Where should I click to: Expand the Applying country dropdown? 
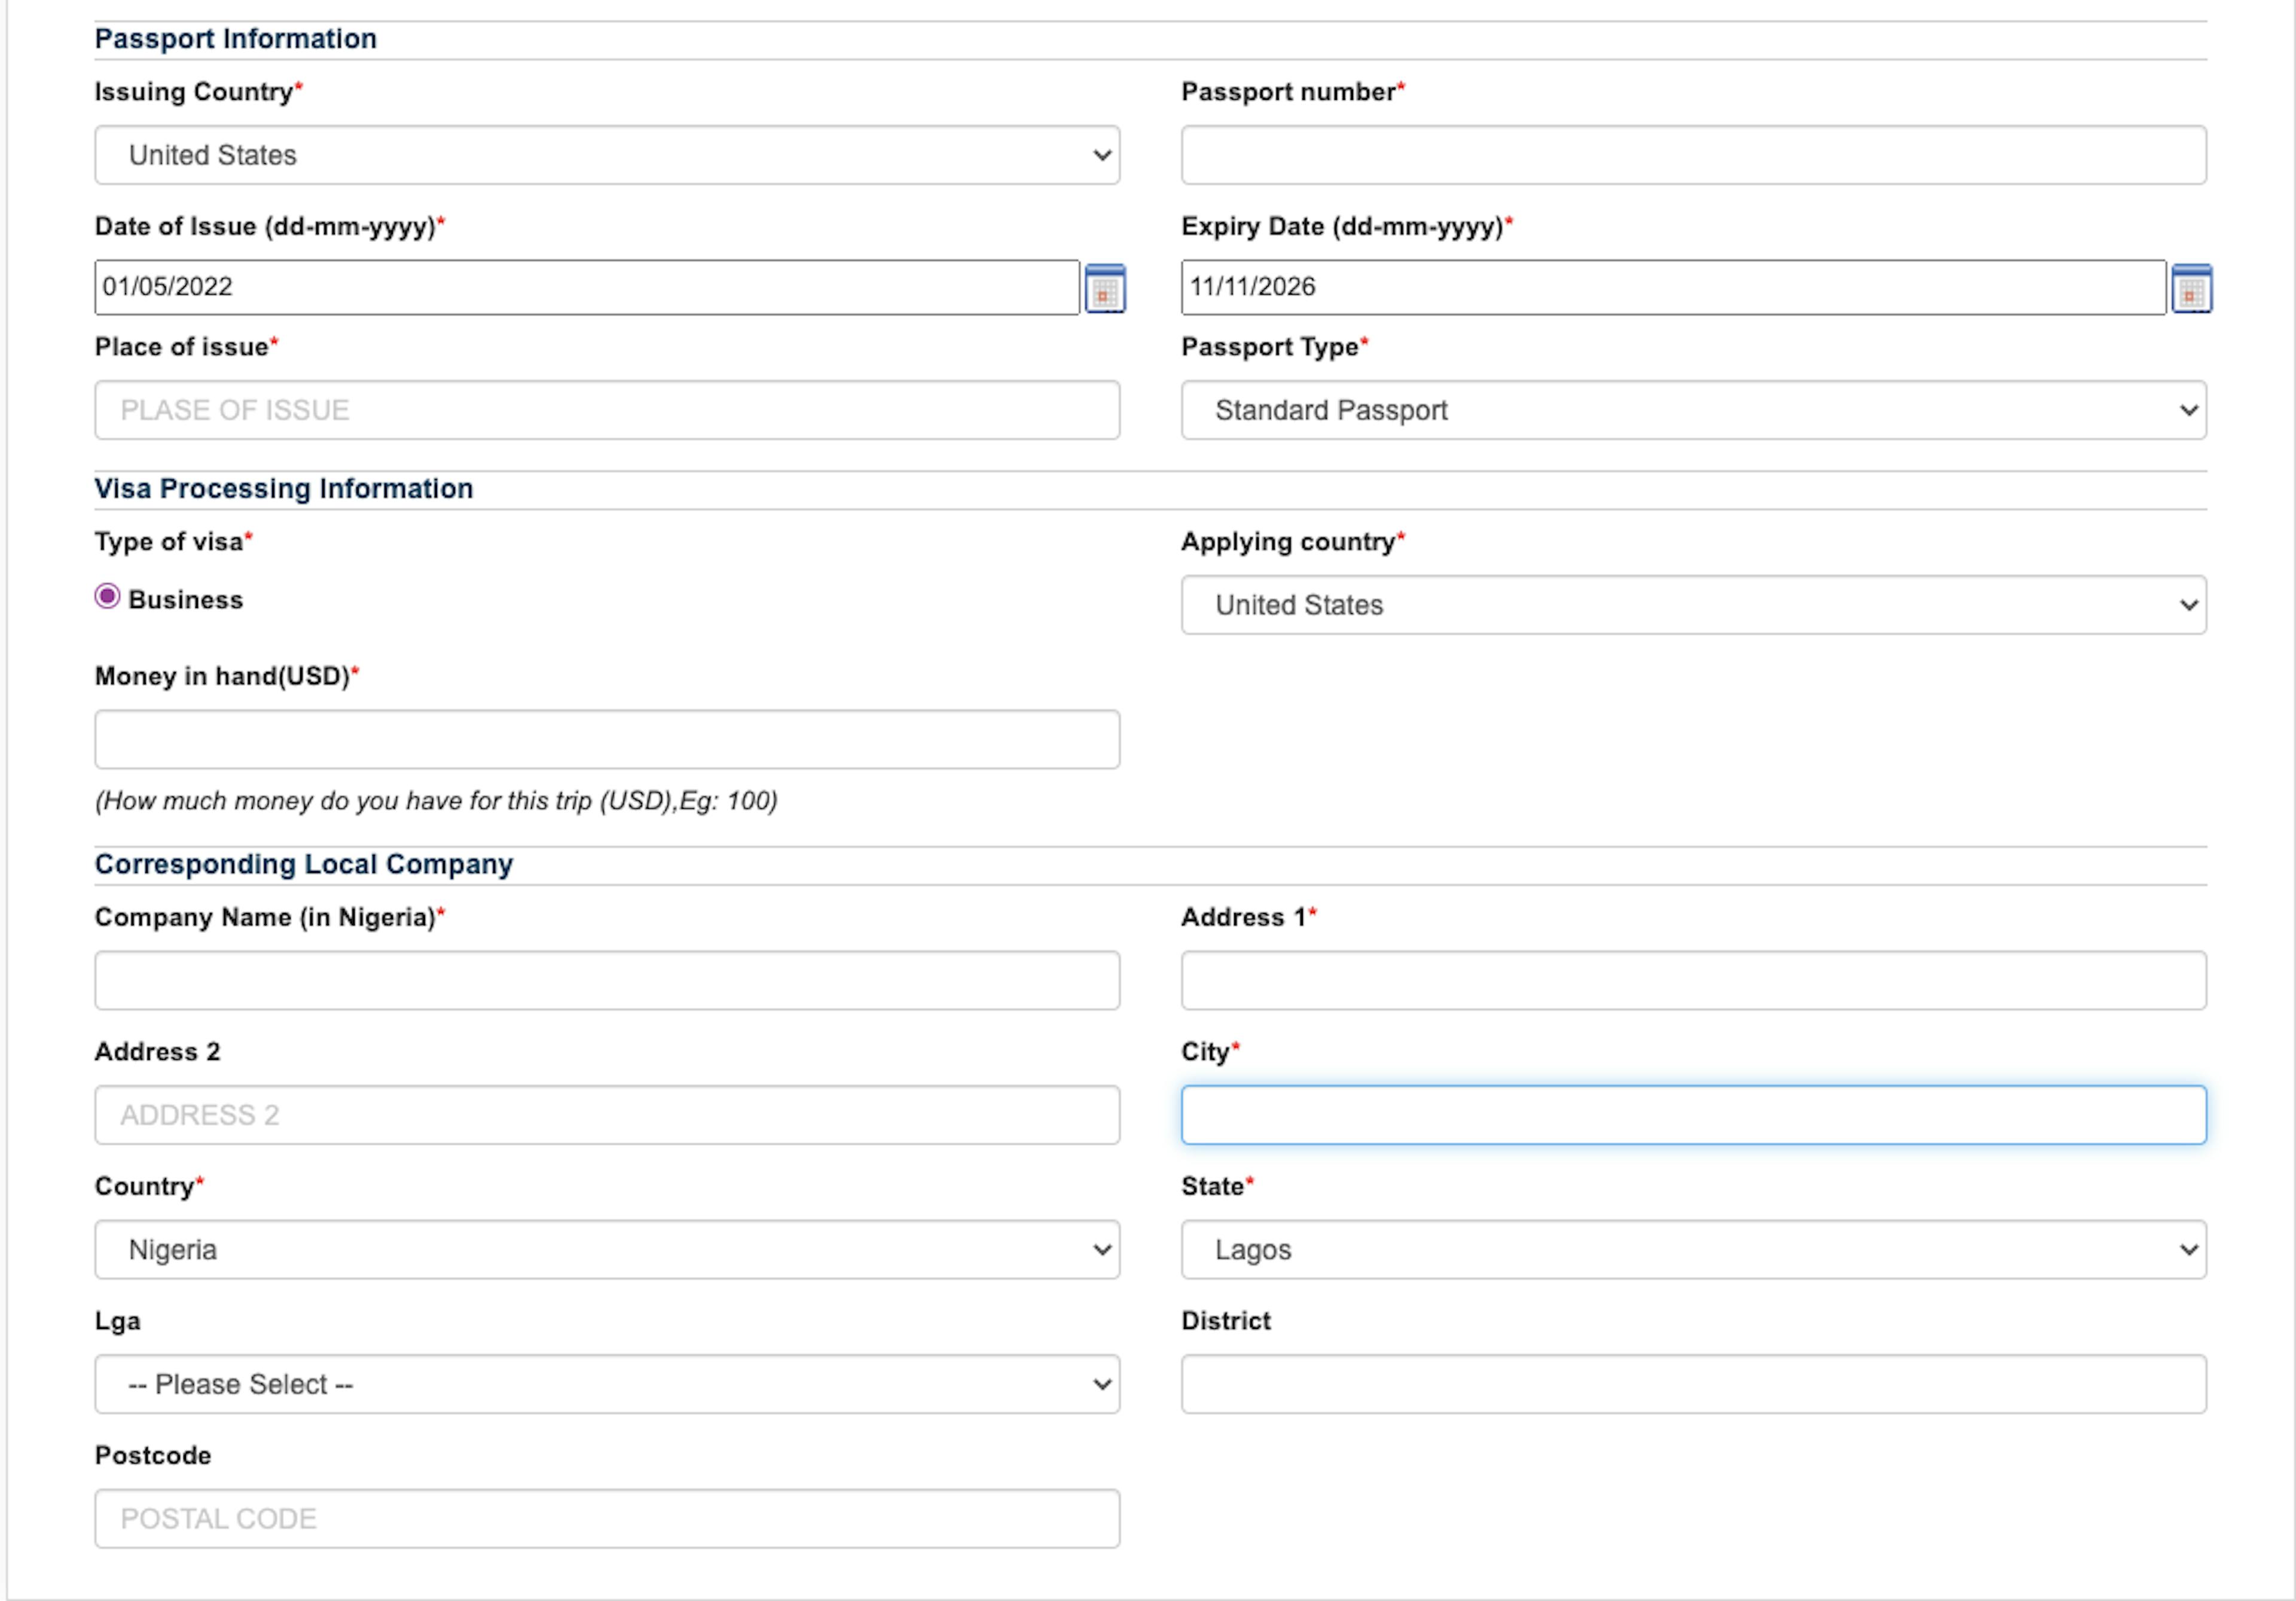pyautogui.click(x=1693, y=605)
